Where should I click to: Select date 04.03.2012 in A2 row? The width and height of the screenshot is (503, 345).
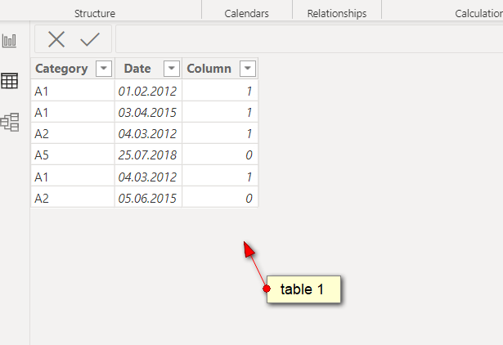(148, 133)
